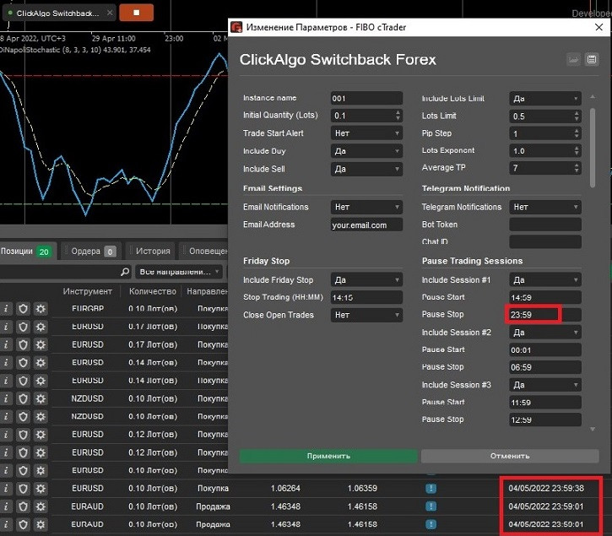The width and height of the screenshot is (612, 536).
Task: Click the parameters panel vertical scrollbar thumb
Action: [593, 148]
